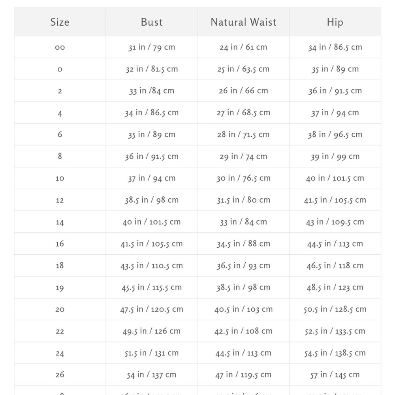Click the size 14 row label
395x395 pixels.
60,222
